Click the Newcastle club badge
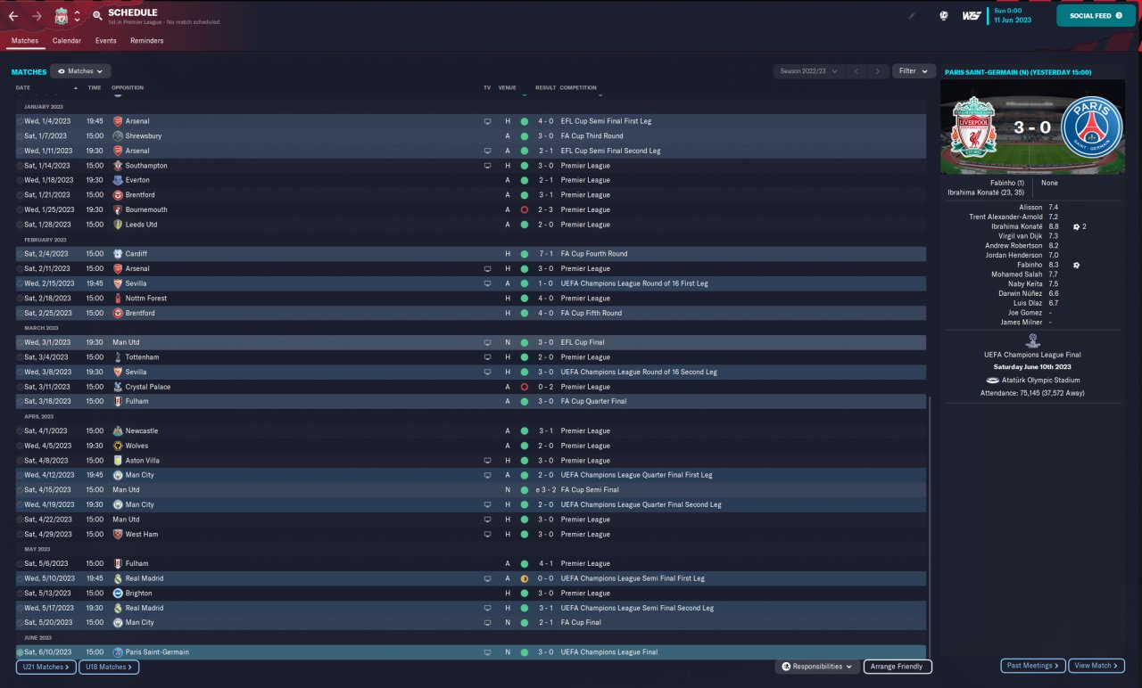Viewport: 1142px width, 688px height. [118, 431]
